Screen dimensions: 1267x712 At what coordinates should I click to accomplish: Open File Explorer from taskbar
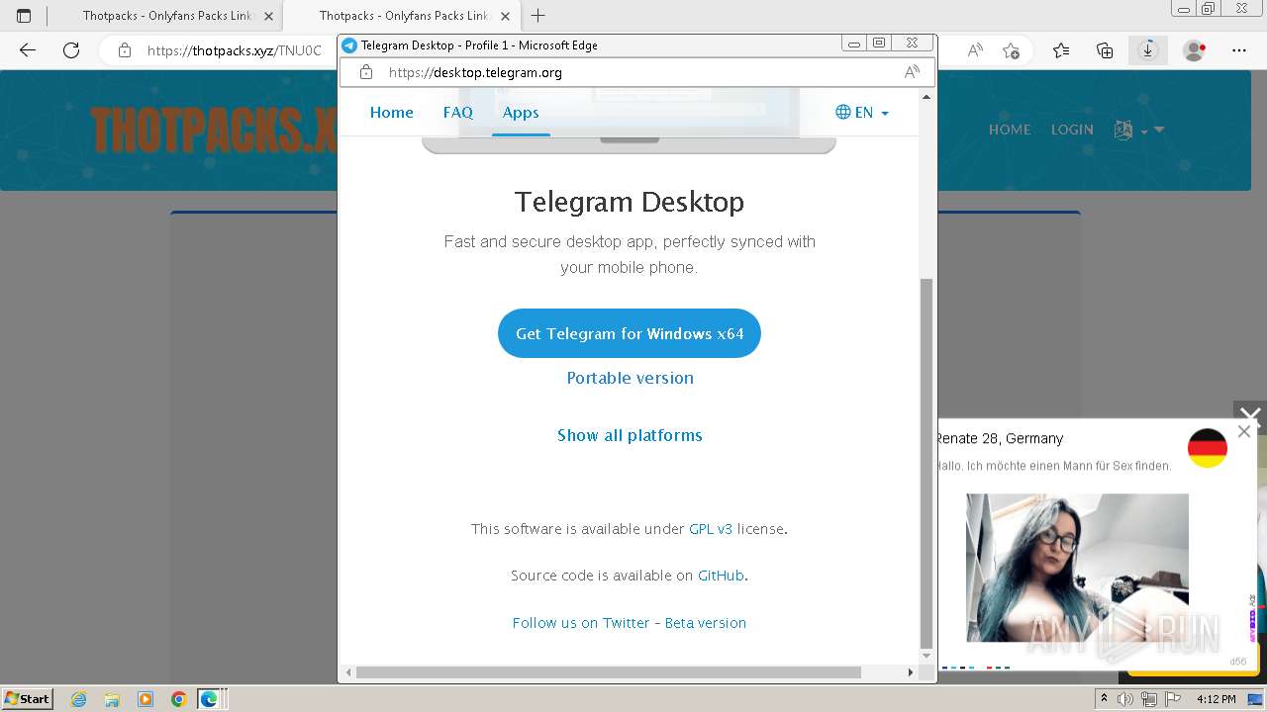click(x=112, y=699)
